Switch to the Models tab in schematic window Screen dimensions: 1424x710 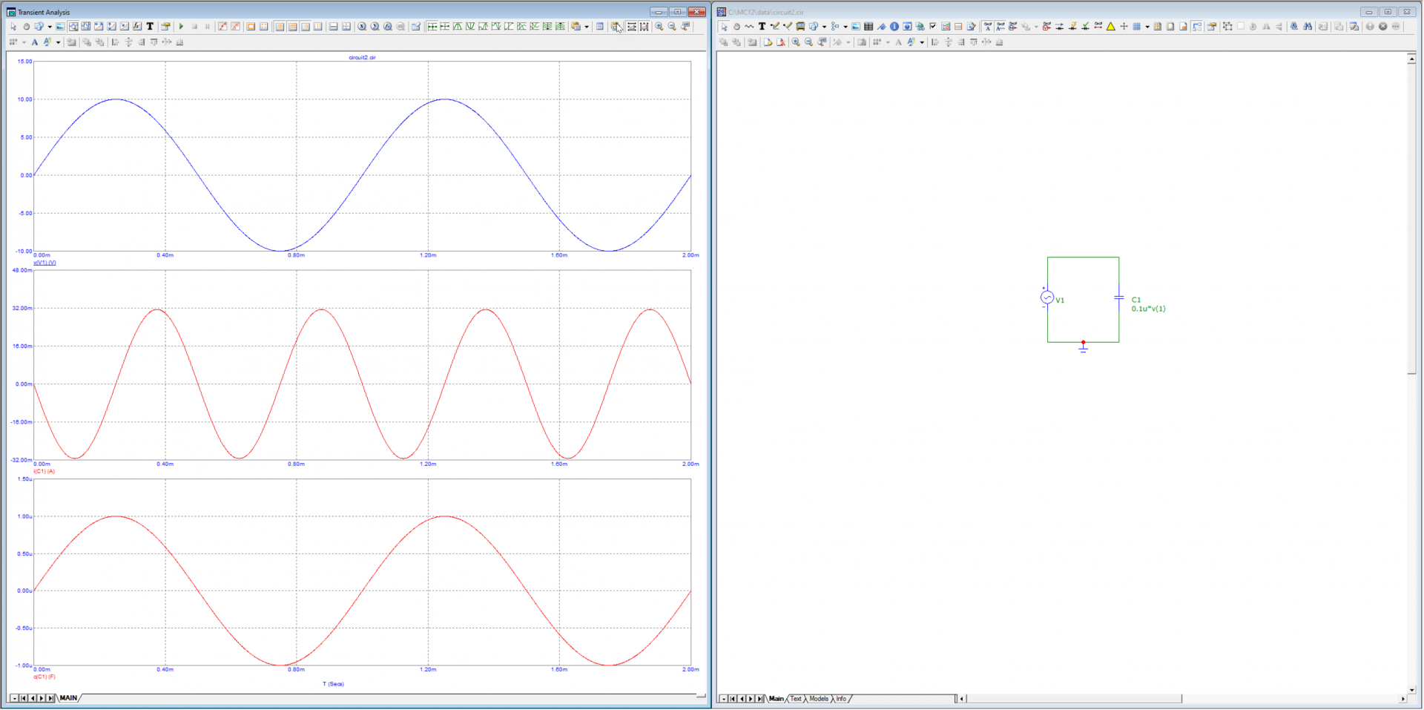point(819,699)
